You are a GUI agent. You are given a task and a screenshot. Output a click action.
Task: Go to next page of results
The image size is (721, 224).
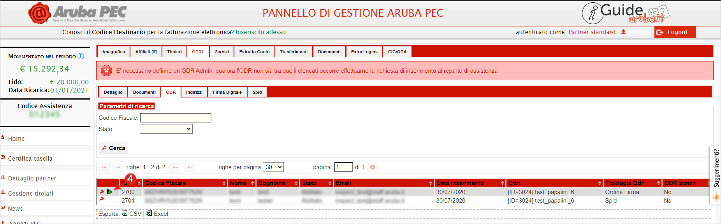(x=175, y=167)
